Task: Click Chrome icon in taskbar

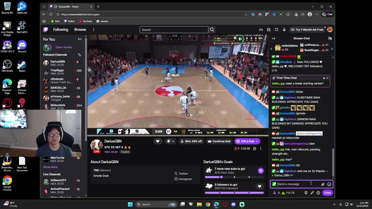Action: 208,204
